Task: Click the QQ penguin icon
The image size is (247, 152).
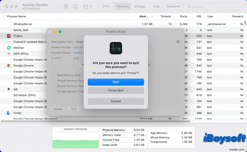Action: [9, 89]
